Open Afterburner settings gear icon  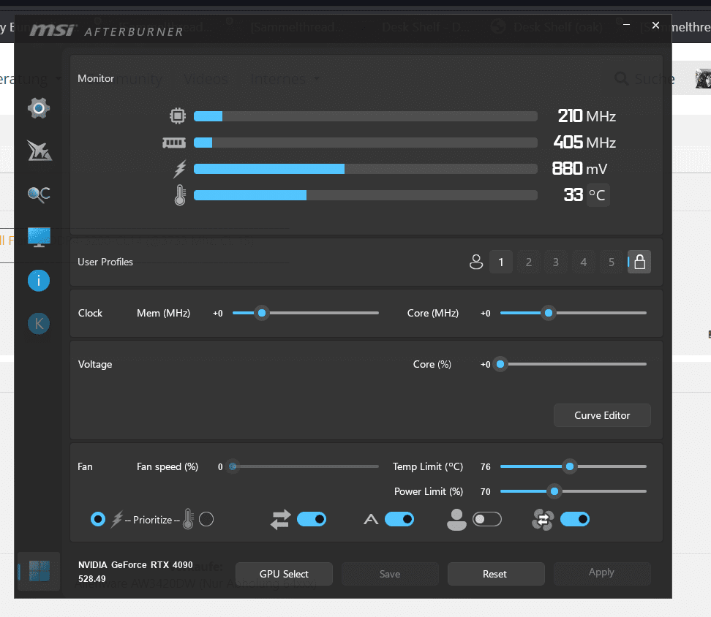tap(39, 108)
